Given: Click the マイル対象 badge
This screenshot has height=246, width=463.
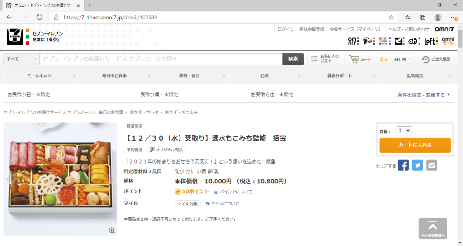Looking at the screenshot, I should click(188, 204).
